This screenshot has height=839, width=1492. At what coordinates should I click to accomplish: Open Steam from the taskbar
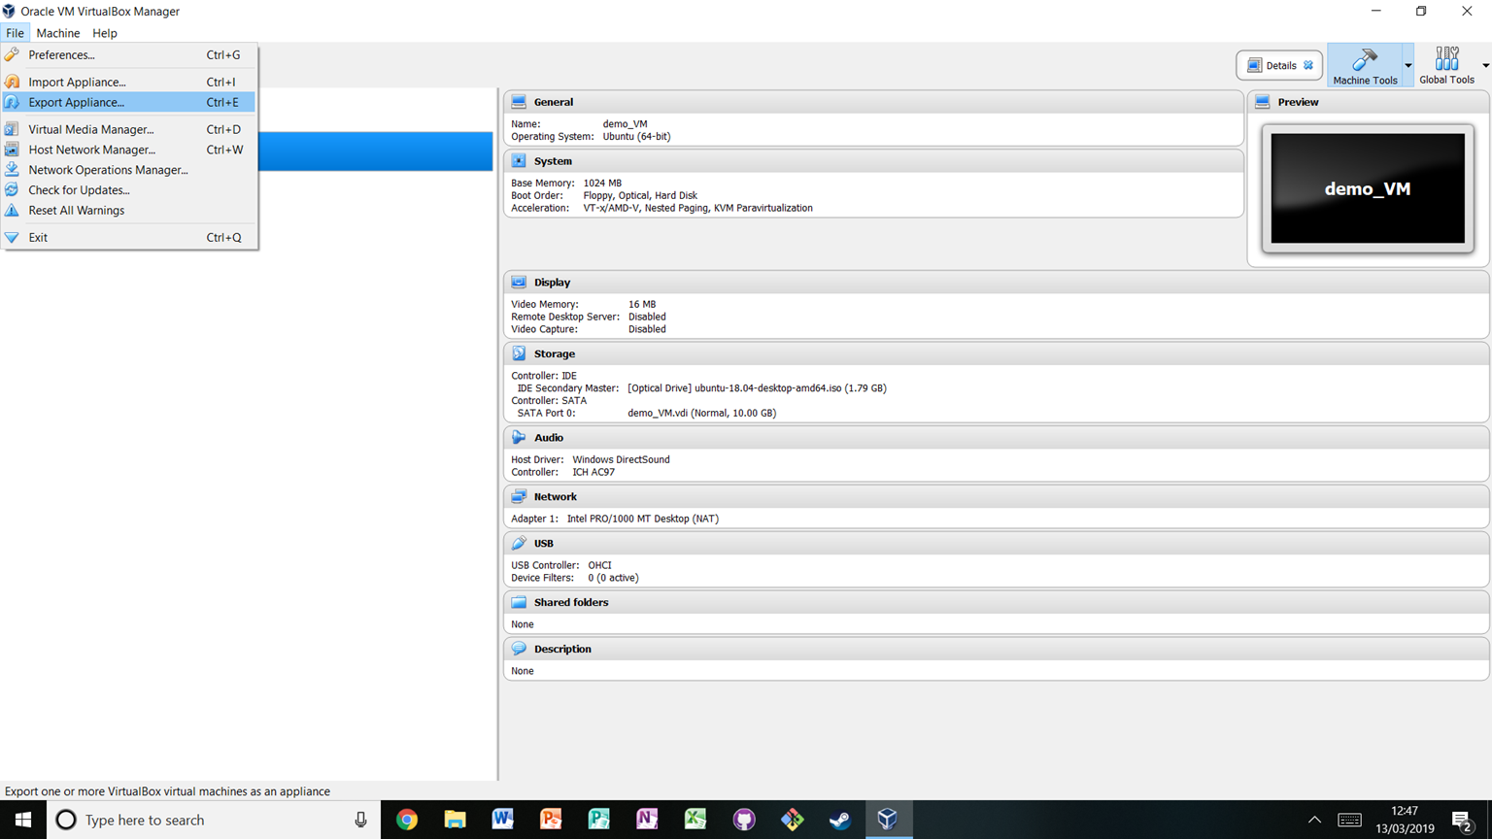point(839,819)
